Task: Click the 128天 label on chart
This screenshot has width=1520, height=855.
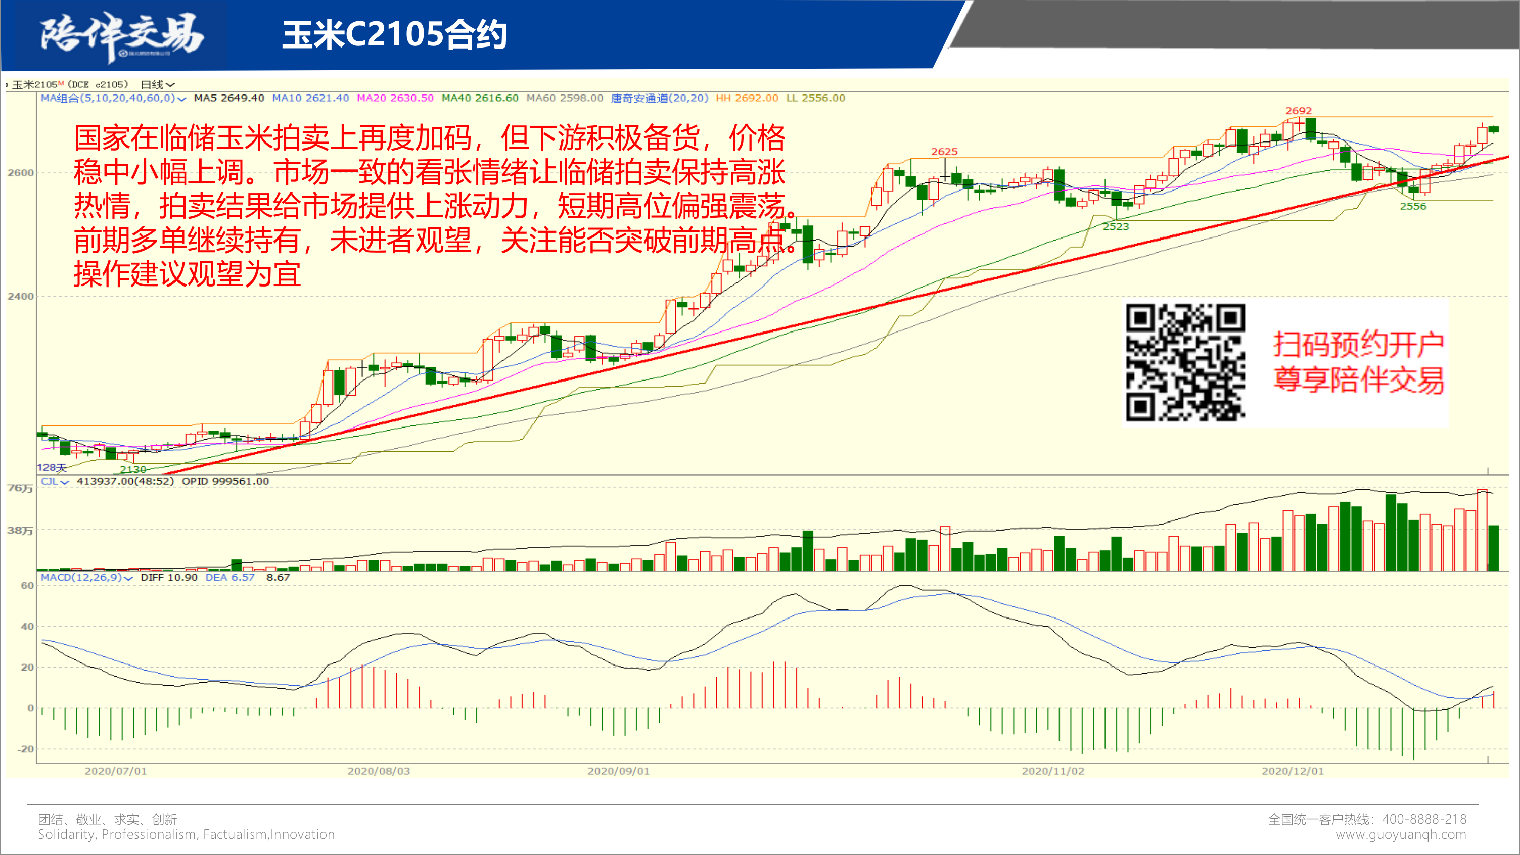Action: 52,467
